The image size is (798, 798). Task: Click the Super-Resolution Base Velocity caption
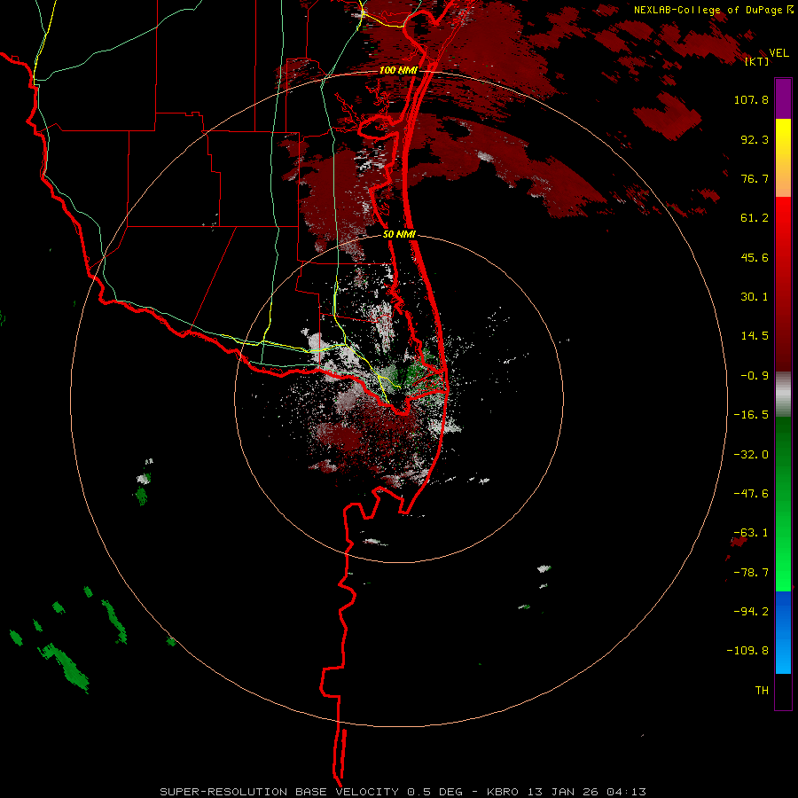tap(403, 792)
